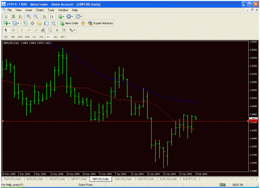The height and width of the screenshot is (188, 260).
Task: Select the text 'A' tool
Action: pyautogui.click(x=57, y=30)
